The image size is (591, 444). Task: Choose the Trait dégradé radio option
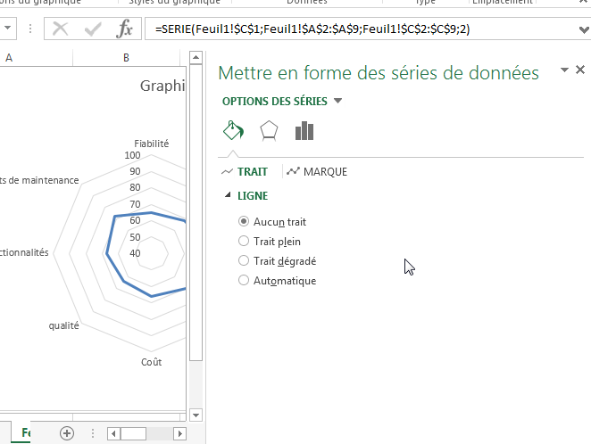pyautogui.click(x=244, y=261)
